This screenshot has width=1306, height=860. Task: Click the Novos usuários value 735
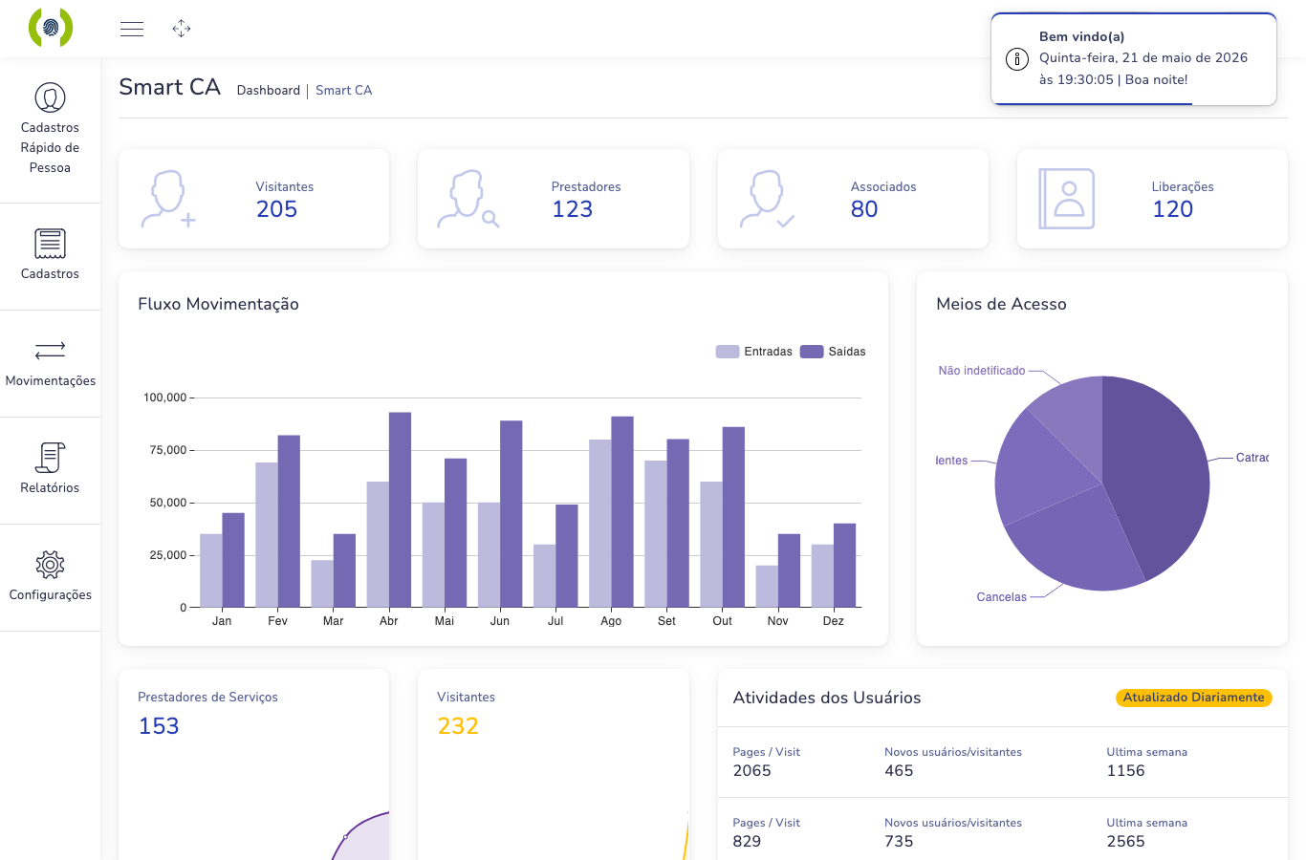[899, 842]
